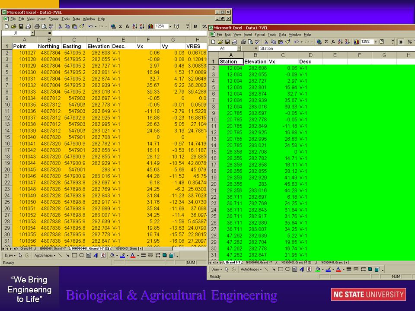The image size is (415, 311).
Task: Open Name Box dropdown showing J1
Action: (x=32, y=33)
